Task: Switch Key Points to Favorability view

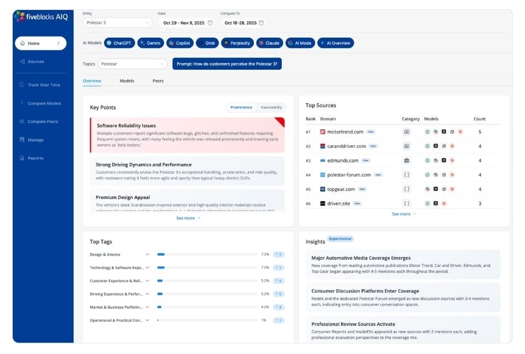Action: click(271, 107)
